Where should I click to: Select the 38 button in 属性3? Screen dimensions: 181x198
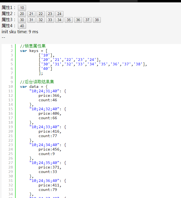tap(97, 20)
